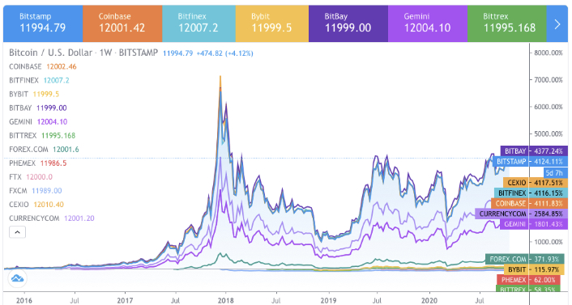Viewport: 572px width, 305px height.
Task: Click the CEXIO 4117.51% price label
Action: click(x=536, y=183)
